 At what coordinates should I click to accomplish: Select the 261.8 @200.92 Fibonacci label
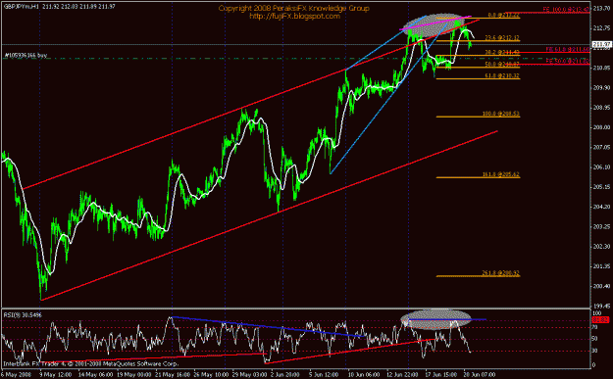pos(501,273)
